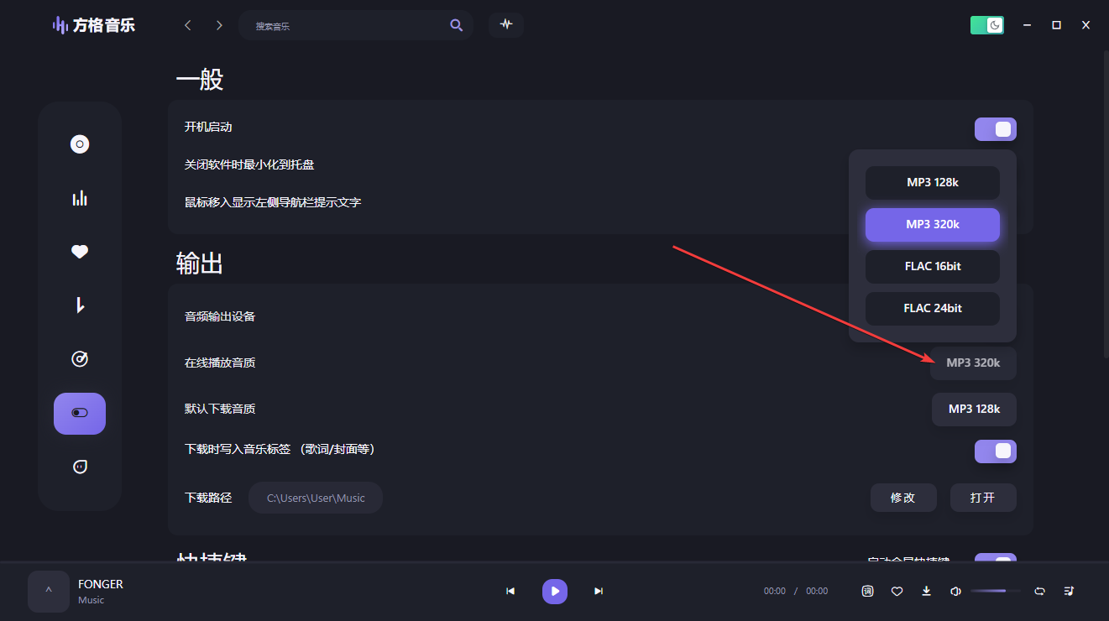Expand the player panel with the chevron
This screenshot has width=1109, height=621.
(48, 591)
